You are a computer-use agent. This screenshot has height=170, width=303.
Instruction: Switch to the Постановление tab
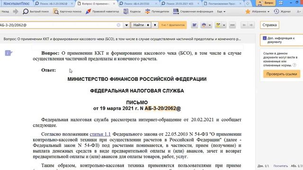(x=222, y=4)
